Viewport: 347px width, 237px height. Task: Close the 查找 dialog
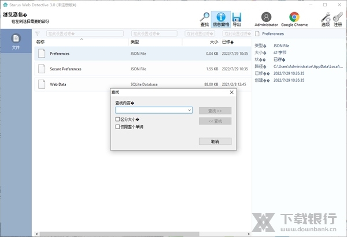click(232, 92)
